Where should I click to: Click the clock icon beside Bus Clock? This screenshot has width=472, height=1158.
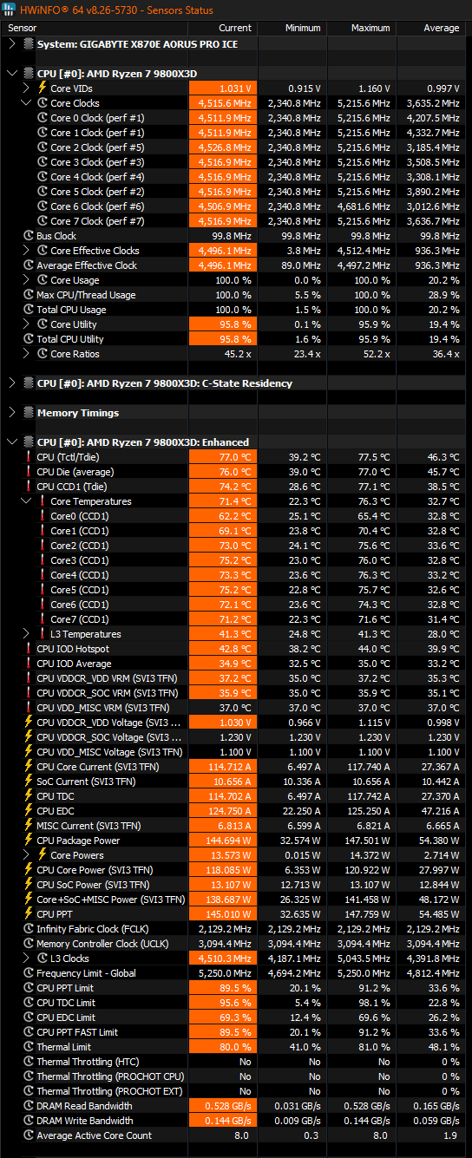(x=29, y=235)
